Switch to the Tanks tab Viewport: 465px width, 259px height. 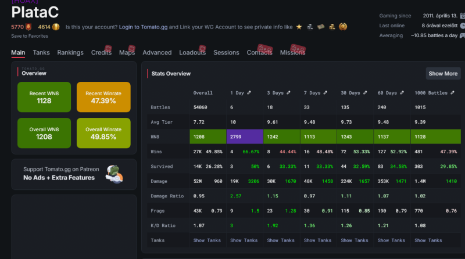(x=41, y=52)
